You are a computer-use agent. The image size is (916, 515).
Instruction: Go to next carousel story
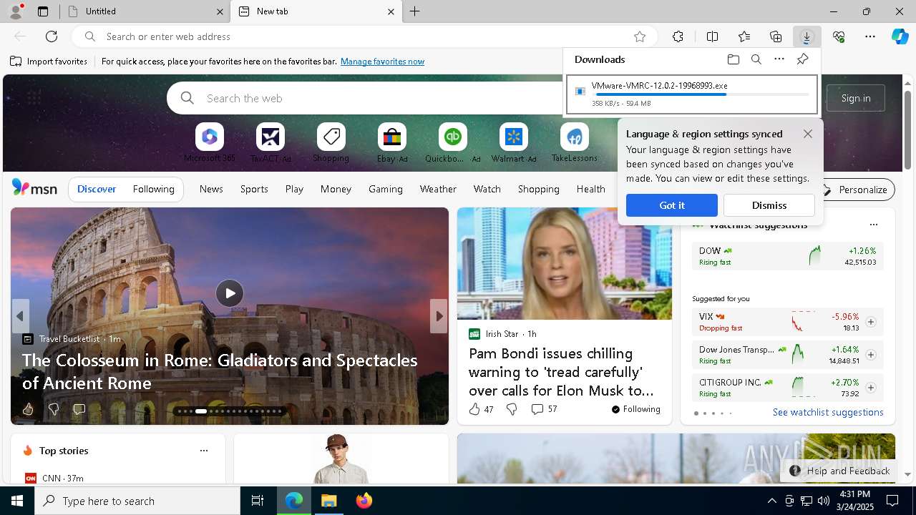pyautogui.click(x=439, y=316)
